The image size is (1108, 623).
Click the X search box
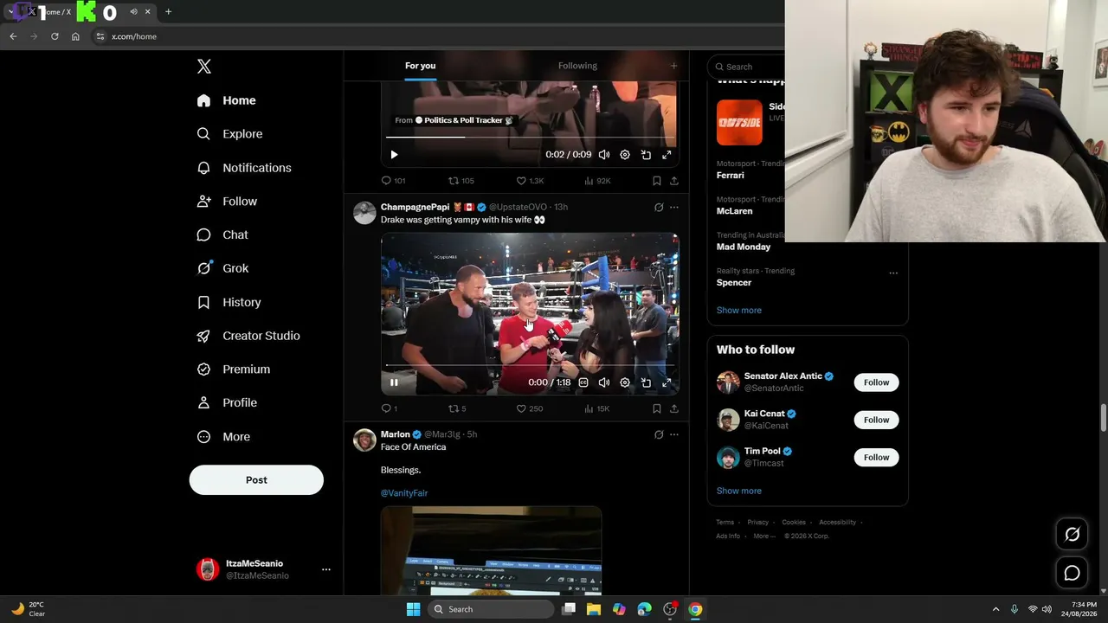[748, 67]
